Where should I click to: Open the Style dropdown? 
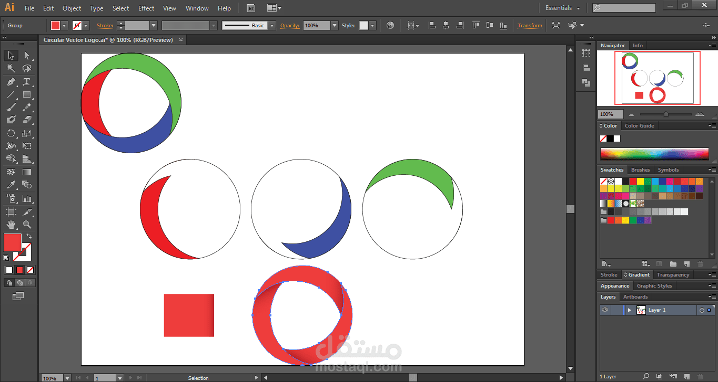pyautogui.click(x=372, y=25)
